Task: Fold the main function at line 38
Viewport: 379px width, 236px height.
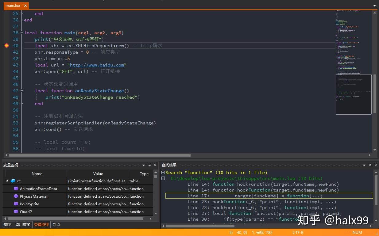Action: pos(21,33)
